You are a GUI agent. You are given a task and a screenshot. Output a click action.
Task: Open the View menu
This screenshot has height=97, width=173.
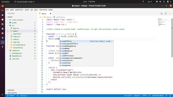(27, 10)
